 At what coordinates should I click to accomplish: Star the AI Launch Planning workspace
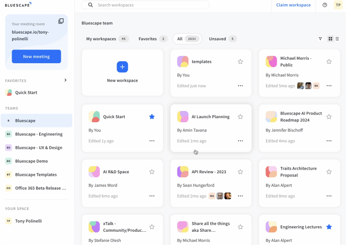tap(241, 117)
